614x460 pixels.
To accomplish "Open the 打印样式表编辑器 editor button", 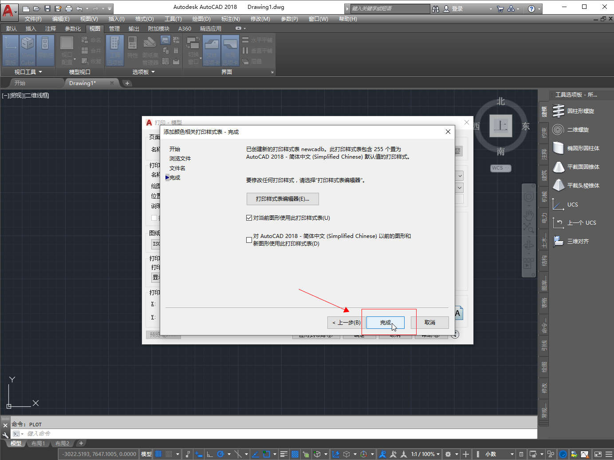I will click(283, 199).
